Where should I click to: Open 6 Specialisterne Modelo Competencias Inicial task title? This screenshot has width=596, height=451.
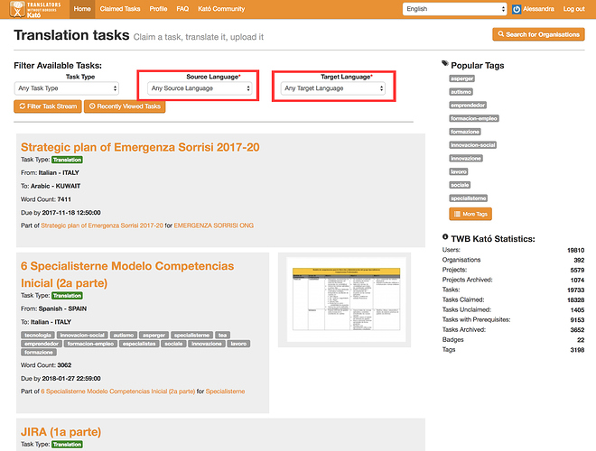tap(127, 274)
